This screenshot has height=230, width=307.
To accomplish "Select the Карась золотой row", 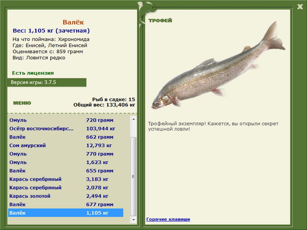I will [x=66, y=196].
